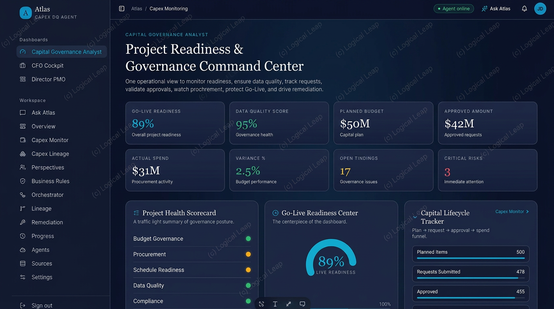Click the Go-Live Readiness 89% card
This screenshot has width=554, height=309.
[175, 123]
